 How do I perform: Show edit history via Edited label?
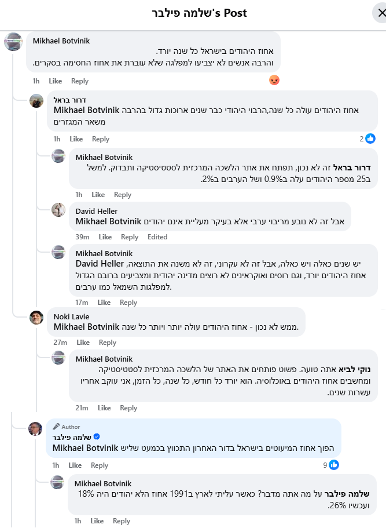coord(157,237)
